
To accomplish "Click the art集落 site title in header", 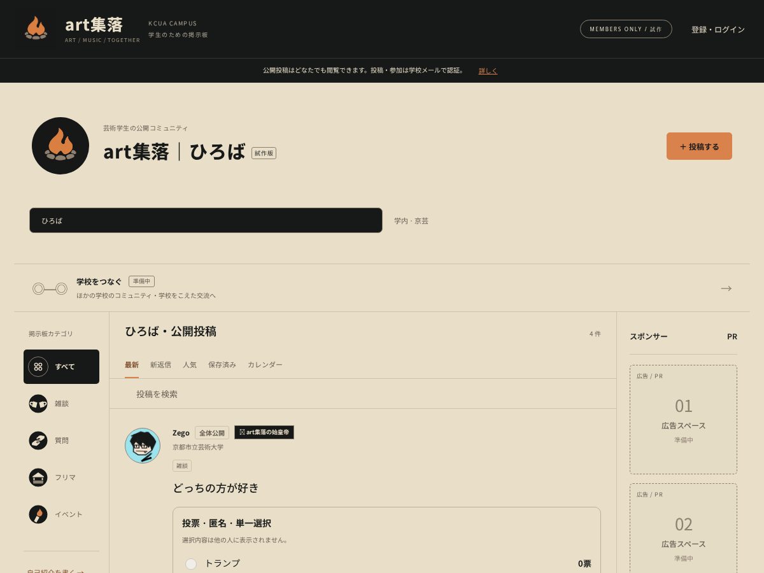I will click(x=94, y=25).
